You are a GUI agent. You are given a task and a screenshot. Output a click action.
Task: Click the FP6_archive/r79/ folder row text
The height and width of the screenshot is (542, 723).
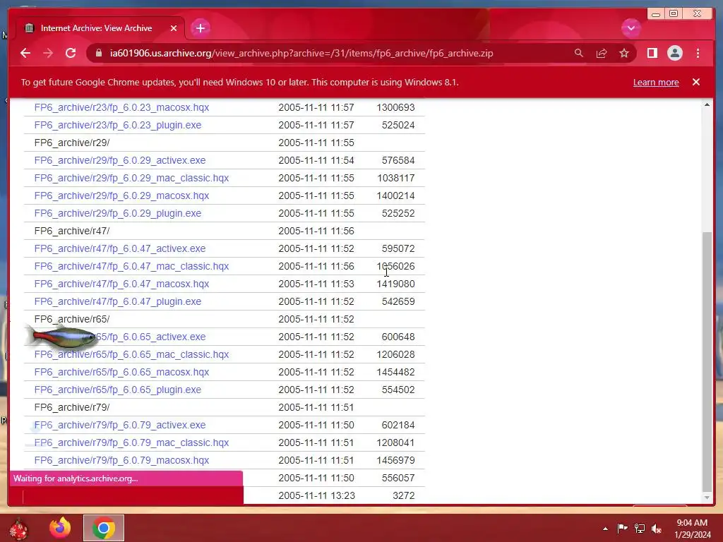tap(71, 407)
